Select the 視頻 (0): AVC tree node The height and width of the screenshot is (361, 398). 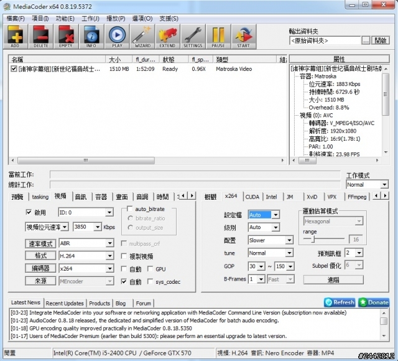pos(316,115)
